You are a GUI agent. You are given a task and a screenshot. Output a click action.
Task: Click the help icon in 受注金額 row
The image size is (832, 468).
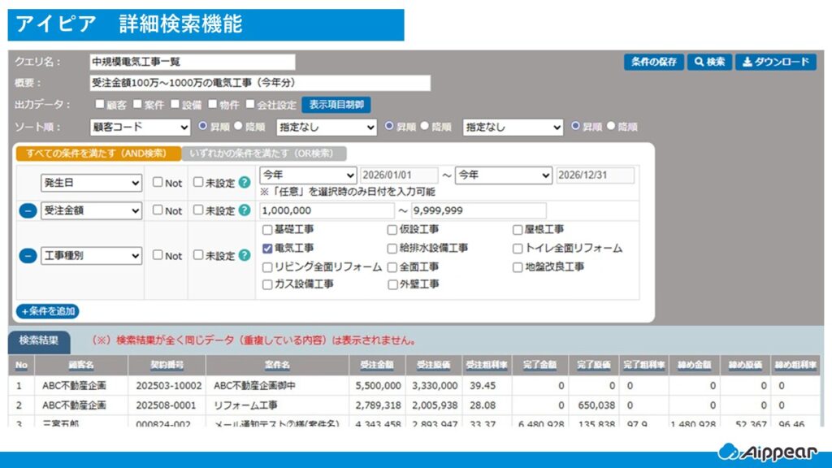(244, 210)
